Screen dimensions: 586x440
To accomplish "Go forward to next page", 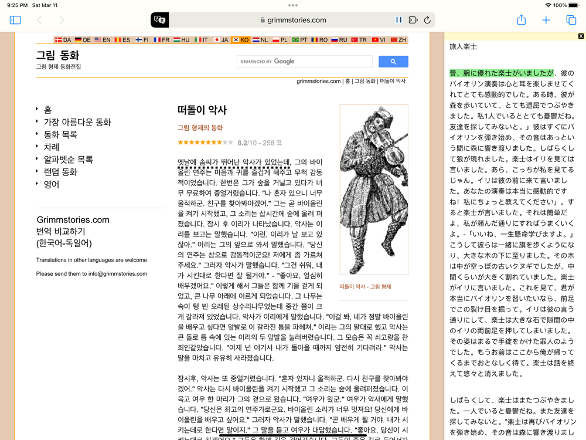I will 62,20.
